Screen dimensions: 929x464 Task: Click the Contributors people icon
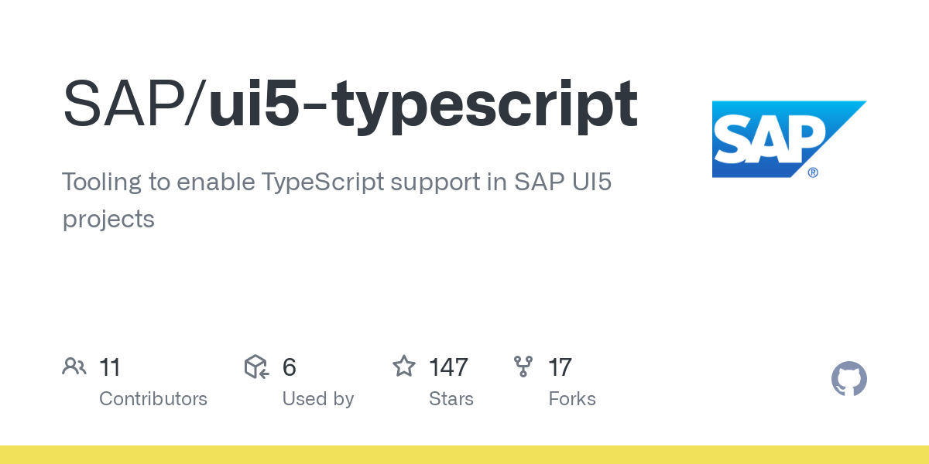pos(74,367)
